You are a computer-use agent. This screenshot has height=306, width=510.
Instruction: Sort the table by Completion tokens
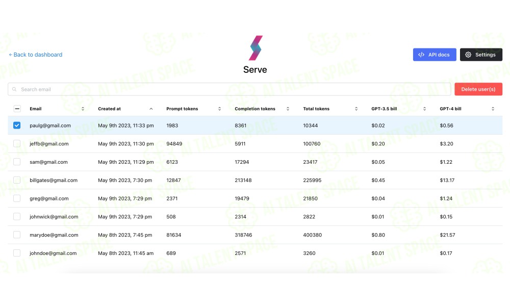(x=288, y=109)
